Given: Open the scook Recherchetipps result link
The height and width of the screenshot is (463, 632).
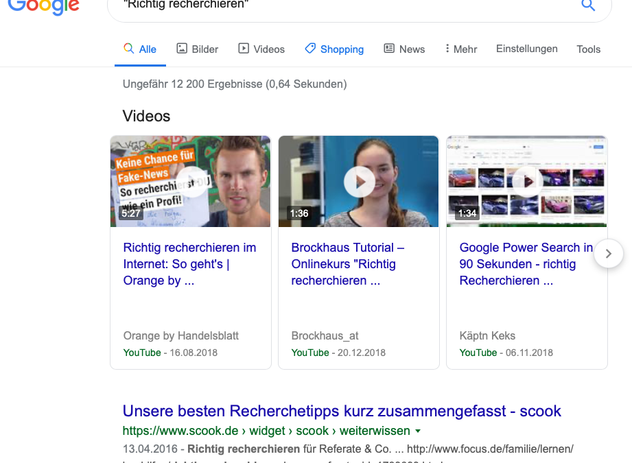Looking at the screenshot, I should click(x=342, y=411).
